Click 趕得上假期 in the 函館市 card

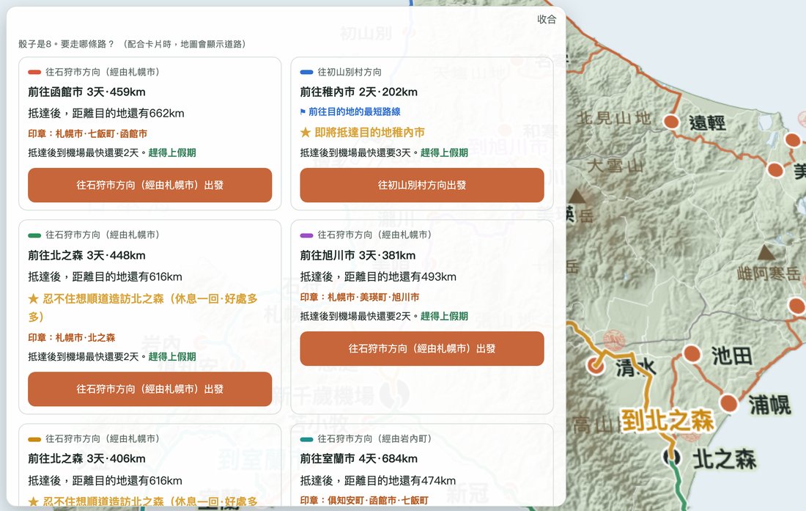(x=172, y=152)
